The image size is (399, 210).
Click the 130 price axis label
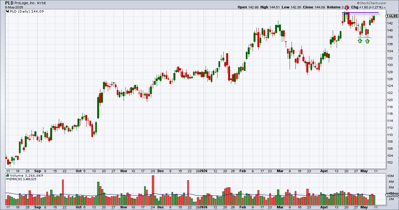click(x=390, y=65)
